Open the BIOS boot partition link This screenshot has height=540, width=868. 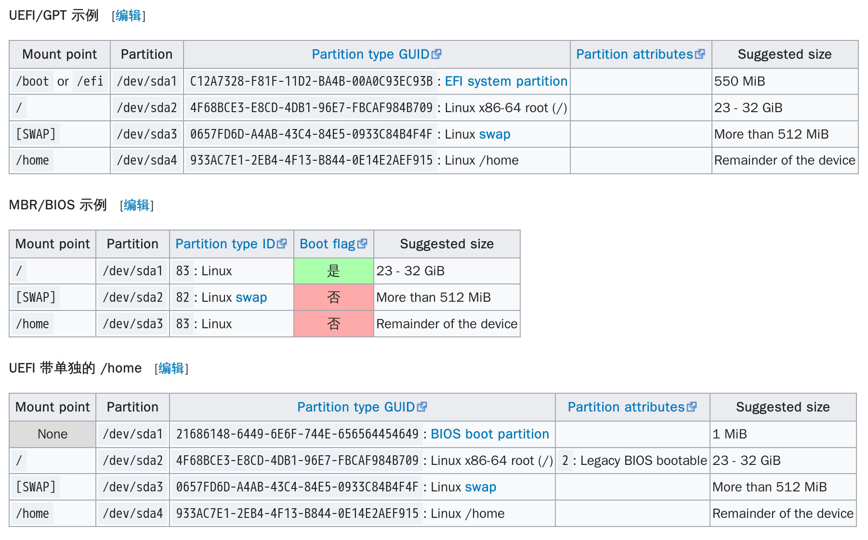pyautogui.click(x=490, y=434)
